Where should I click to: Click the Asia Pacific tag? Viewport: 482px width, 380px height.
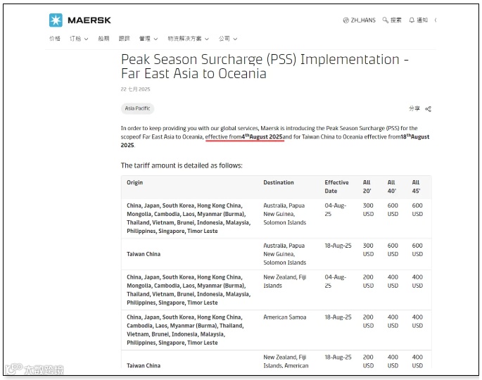pos(137,108)
